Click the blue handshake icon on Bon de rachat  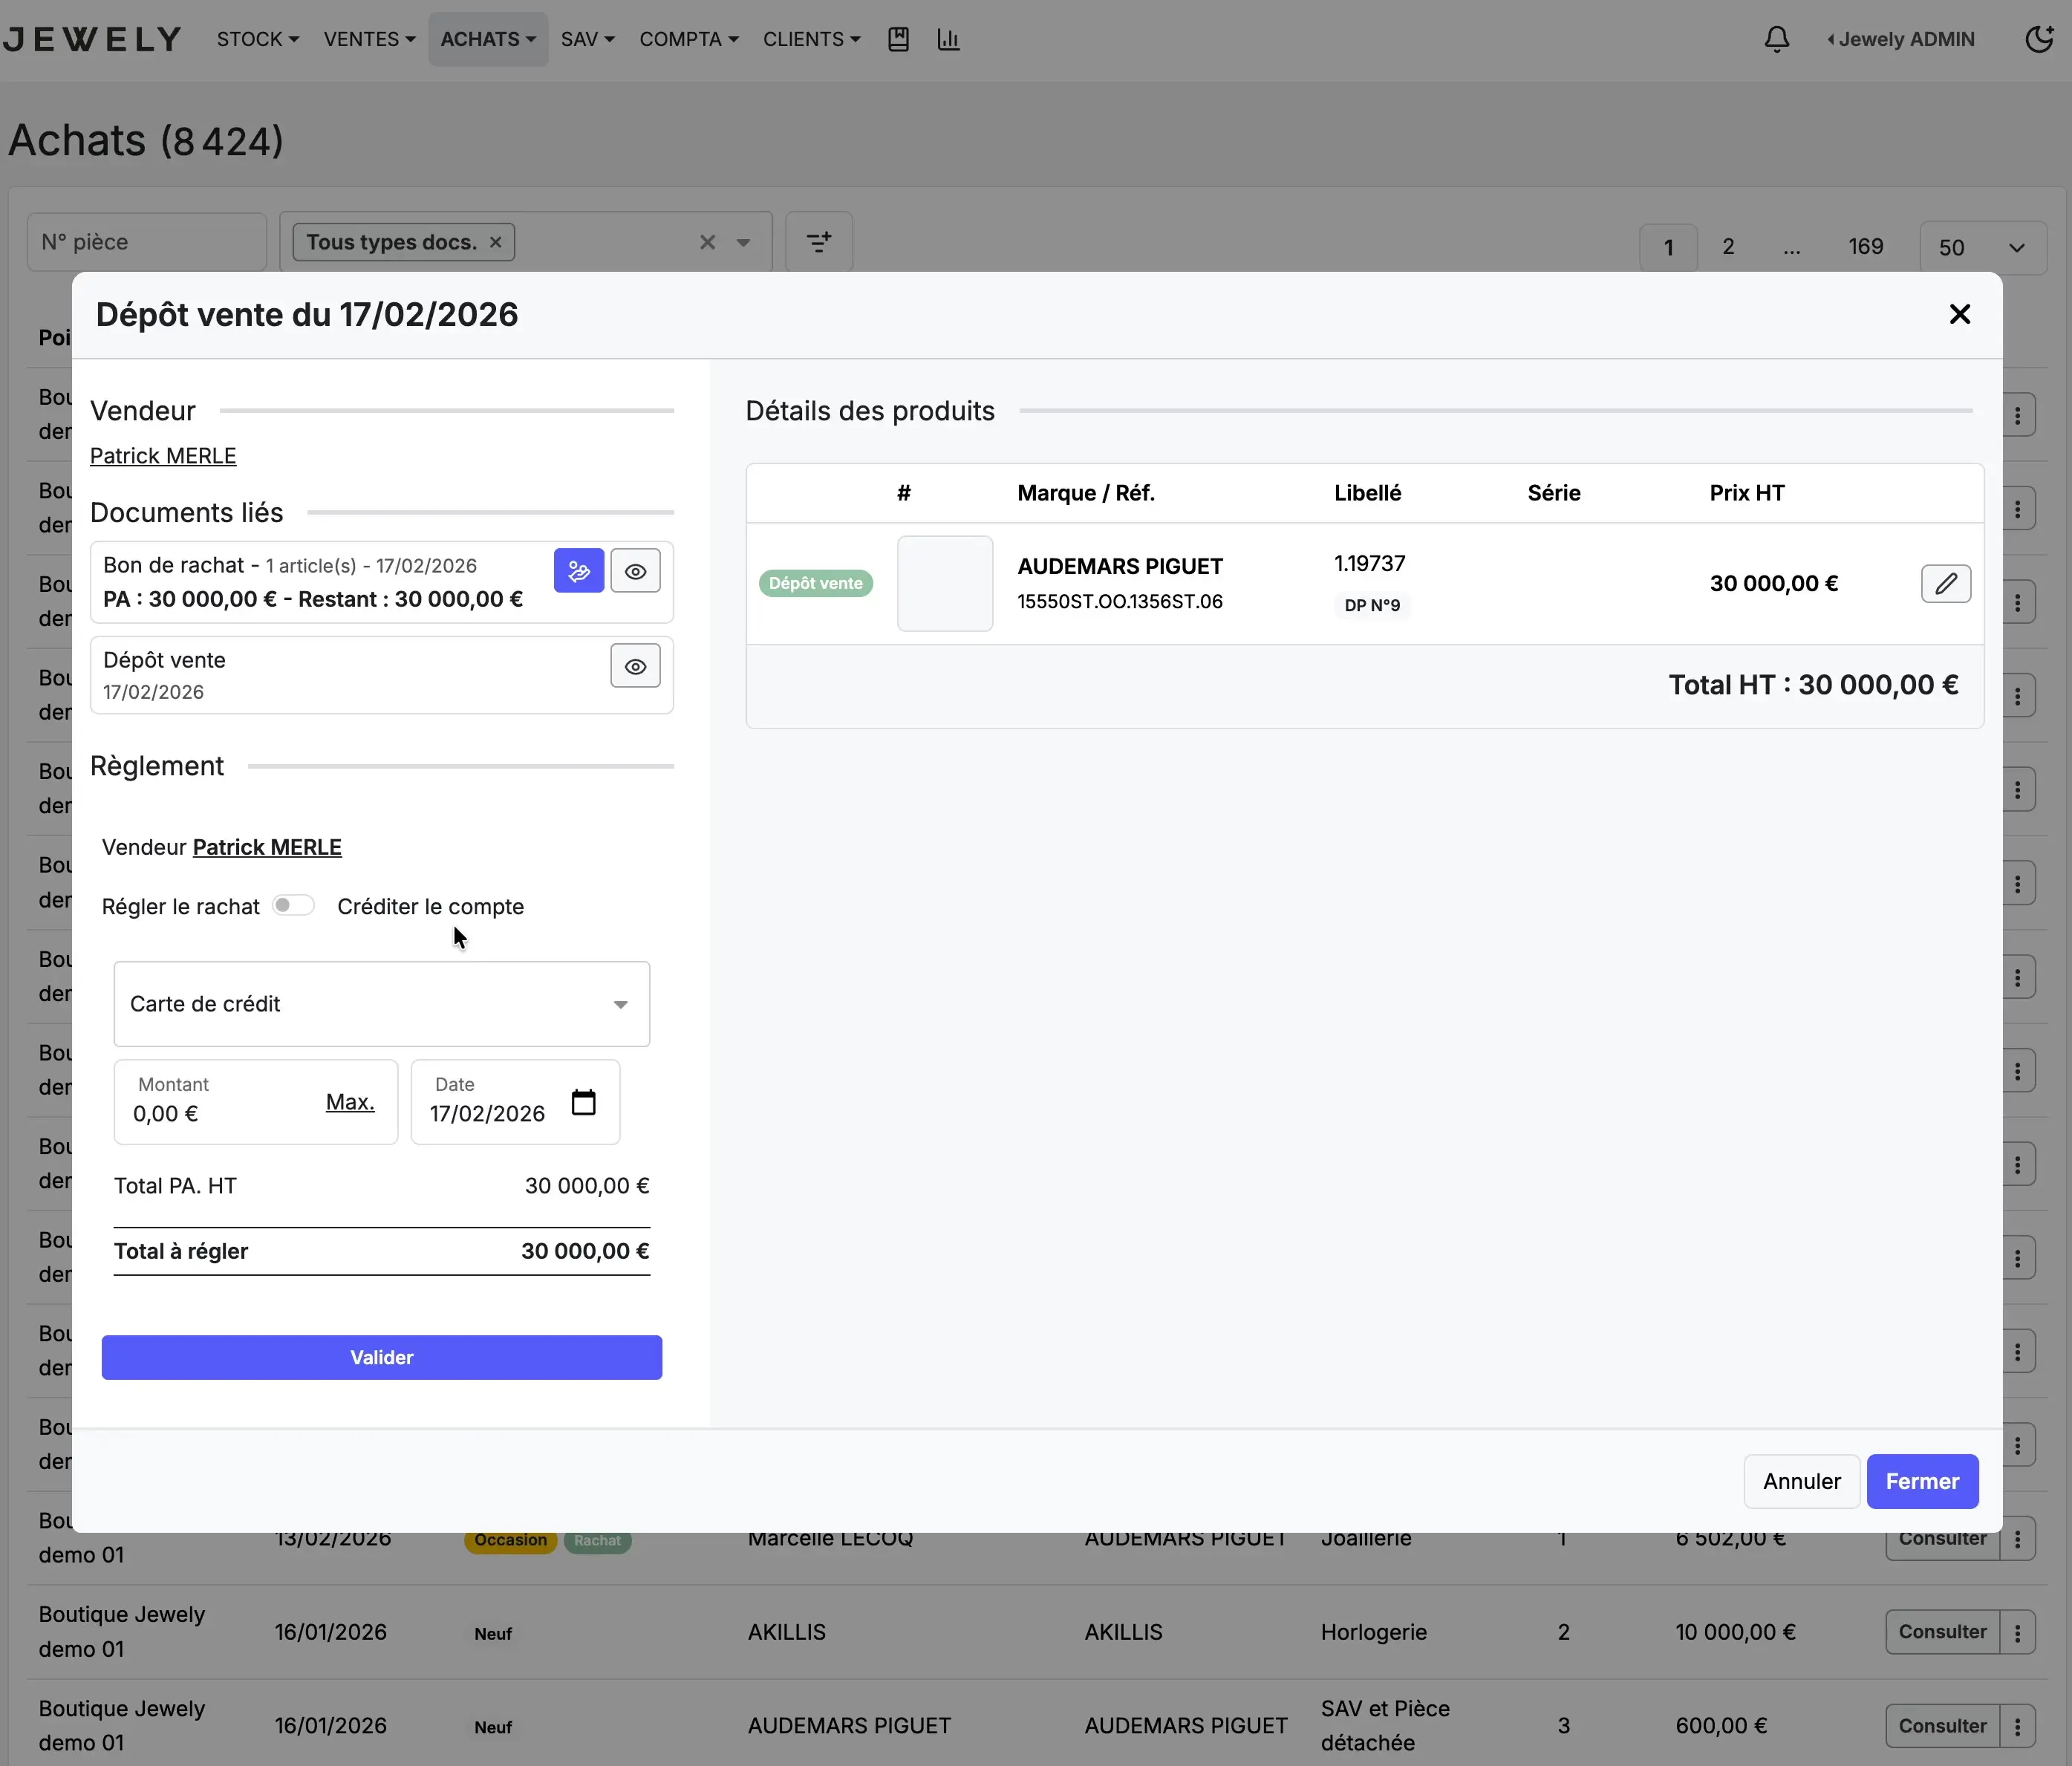pos(579,571)
